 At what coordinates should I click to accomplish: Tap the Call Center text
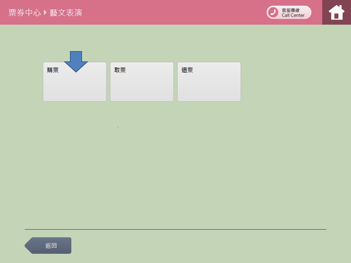(293, 15)
